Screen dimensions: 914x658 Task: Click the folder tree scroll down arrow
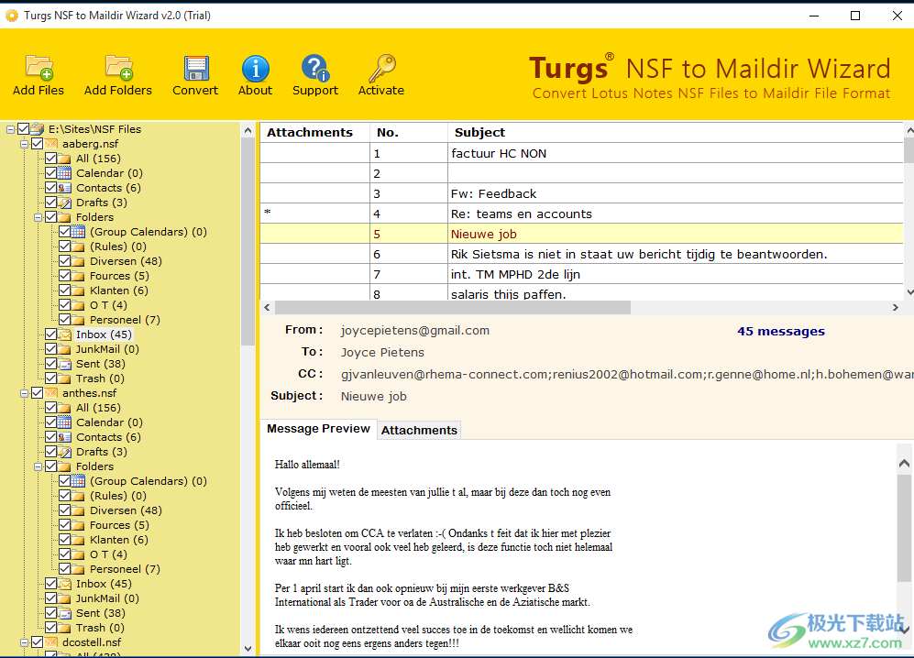(248, 648)
